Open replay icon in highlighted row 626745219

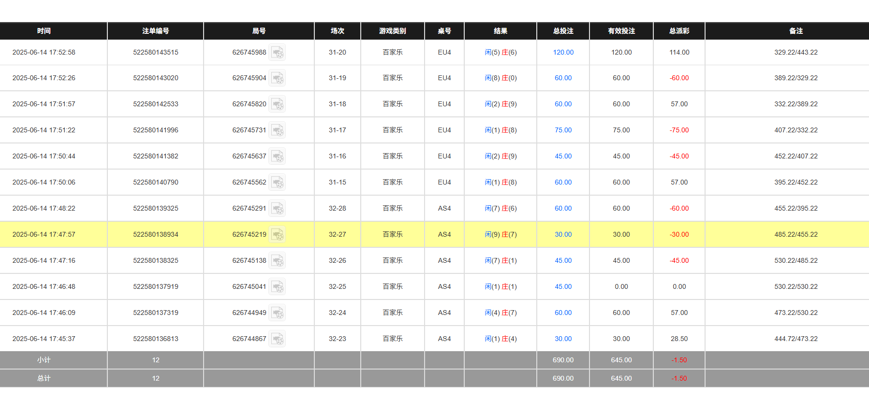pos(277,235)
